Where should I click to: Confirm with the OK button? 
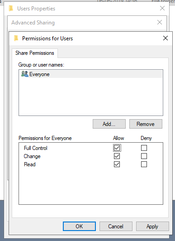(x=79, y=226)
